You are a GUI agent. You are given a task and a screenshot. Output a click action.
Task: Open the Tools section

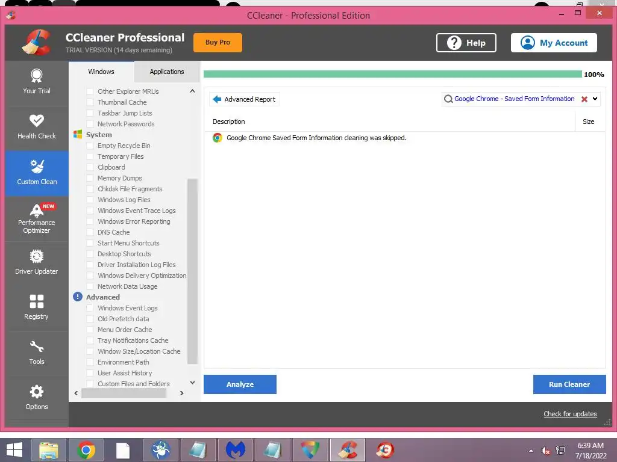[x=37, y=354]
